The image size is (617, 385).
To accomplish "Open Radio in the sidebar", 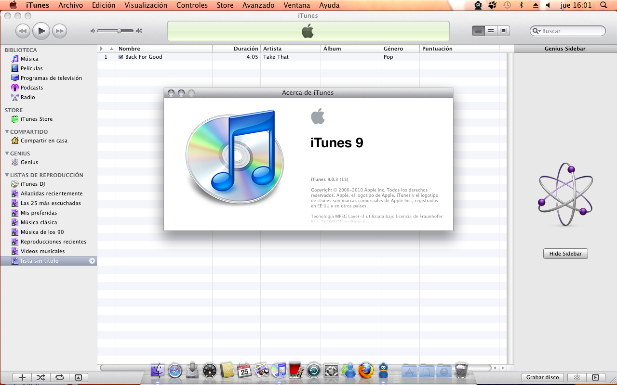I will [x=48, y=97].
